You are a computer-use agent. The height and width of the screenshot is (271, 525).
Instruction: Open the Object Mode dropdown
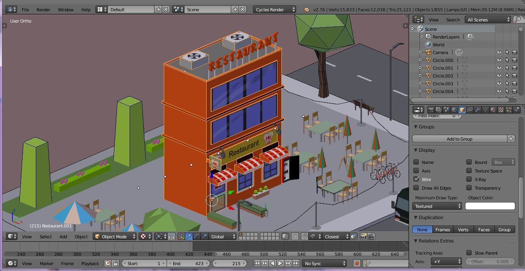click(x=115, y=236)
